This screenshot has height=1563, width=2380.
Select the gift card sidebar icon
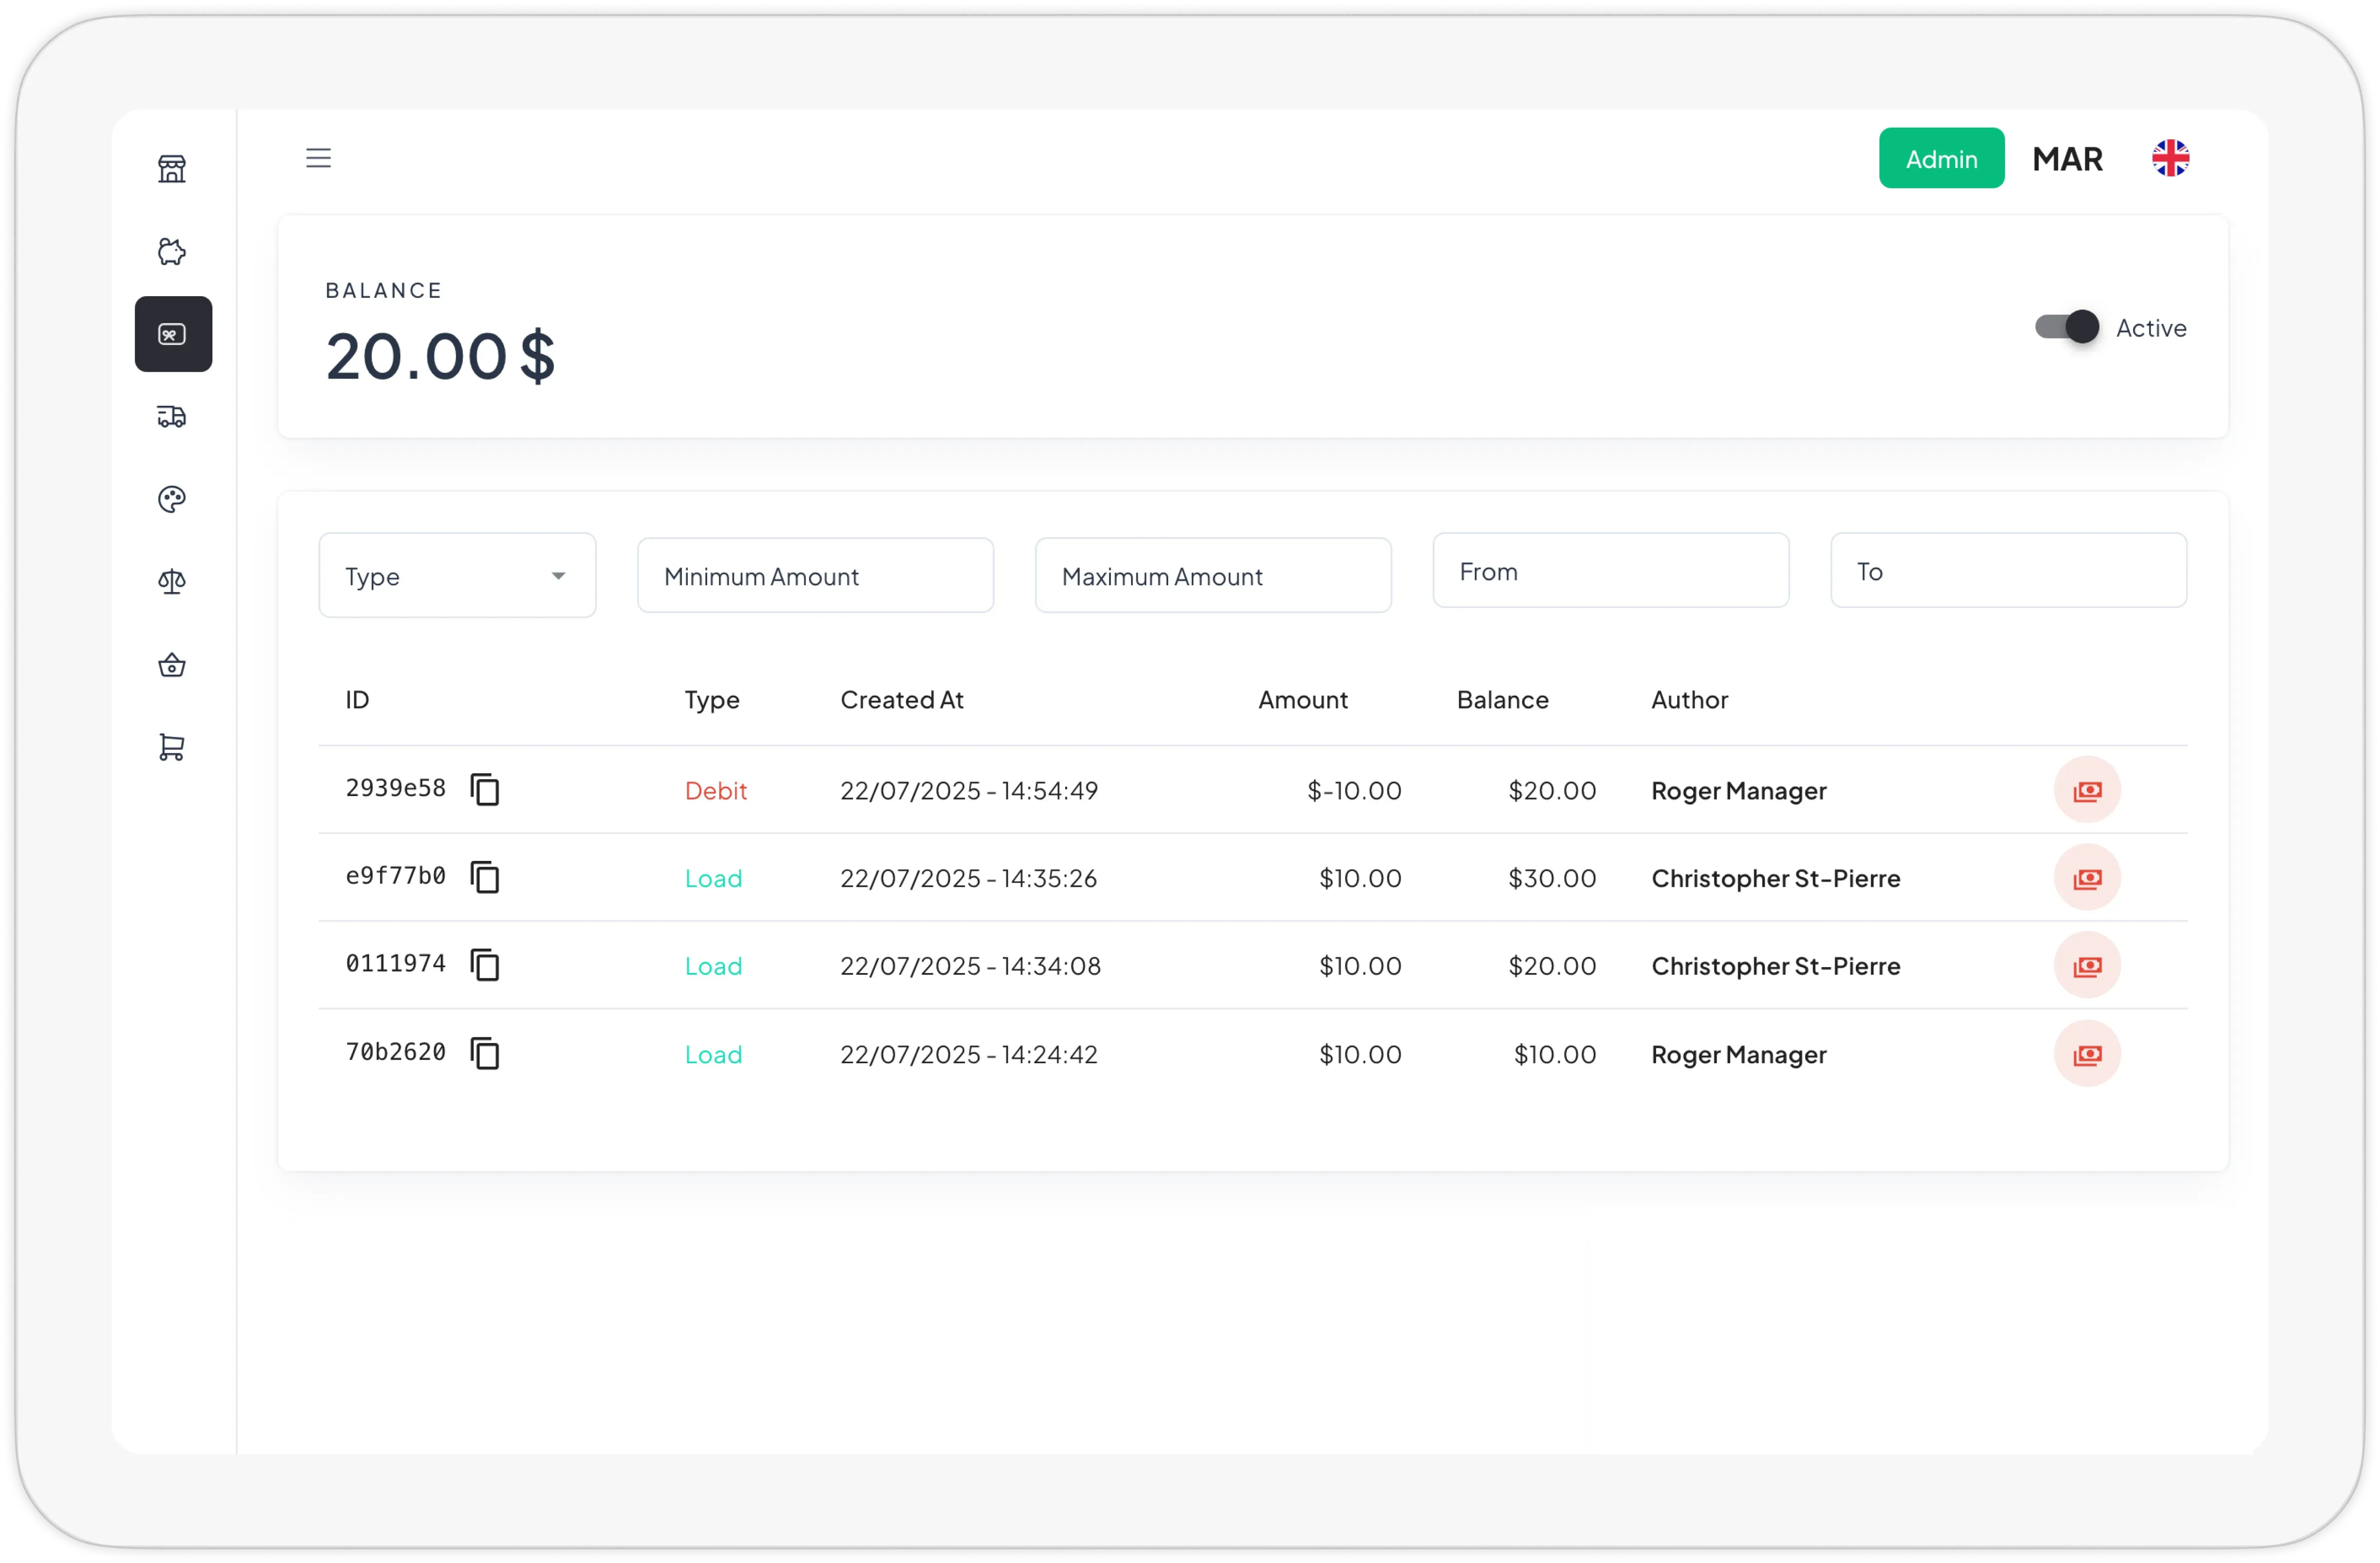173,334
